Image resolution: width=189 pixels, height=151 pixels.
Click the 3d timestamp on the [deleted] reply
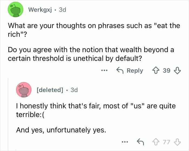click(74, 90)
